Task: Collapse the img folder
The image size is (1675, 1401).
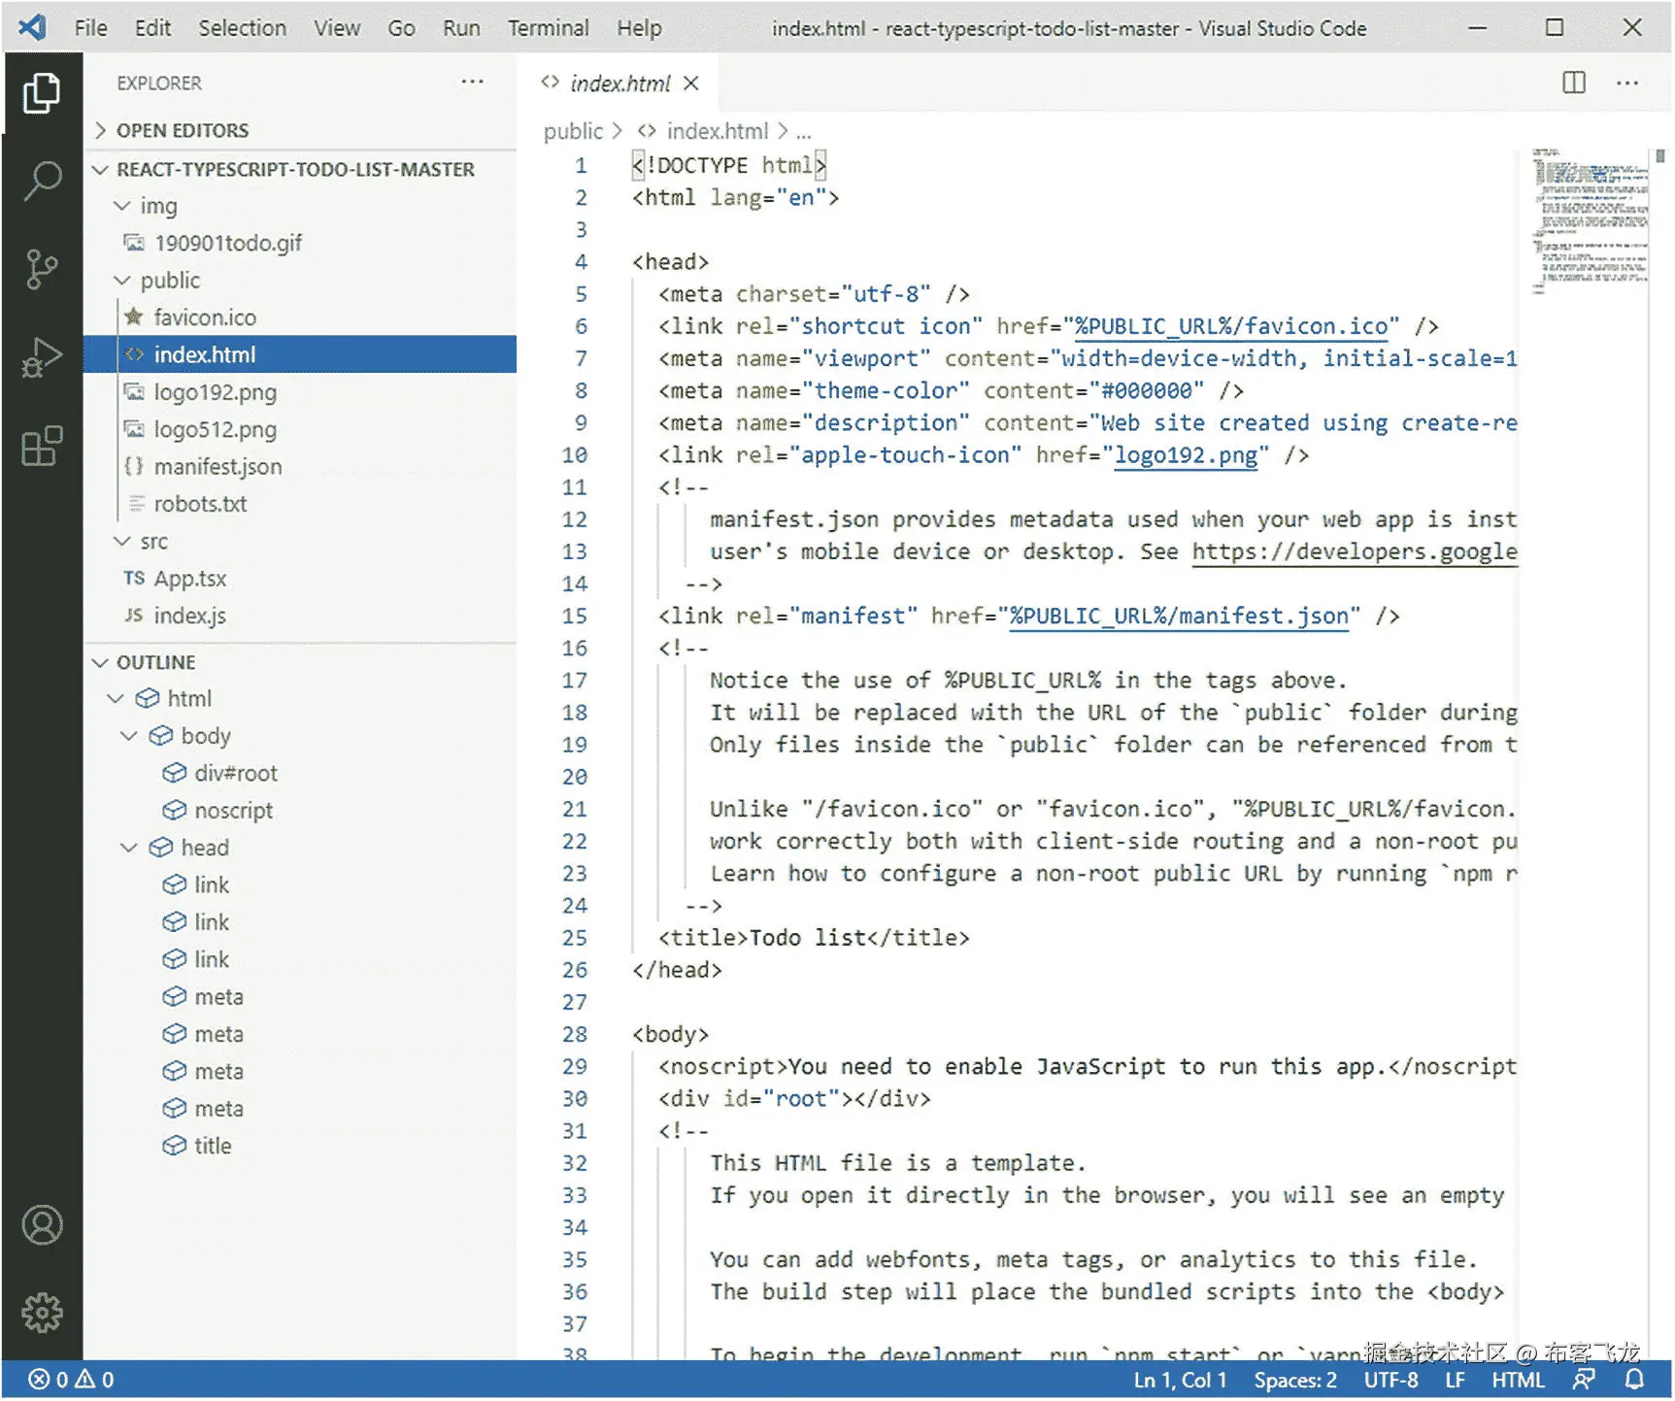Action: 299,206
